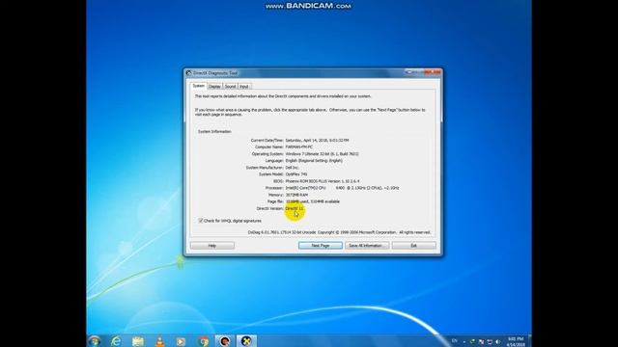Click the Operating System value Windows 7 Ultimate
618x347 pixels.
322,154
